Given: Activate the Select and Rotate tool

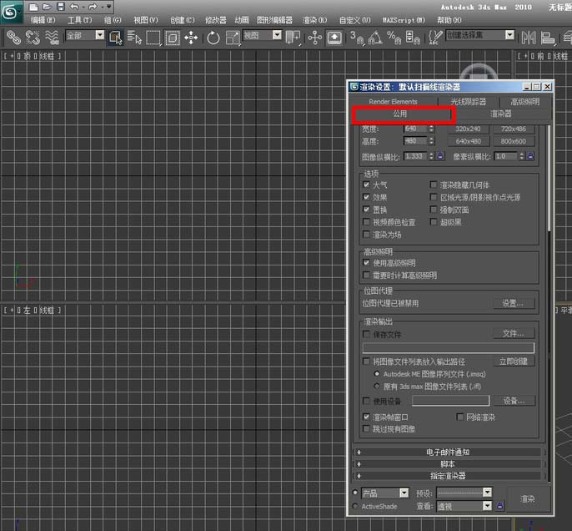Looking at the screenshot, I should (213, 38).
